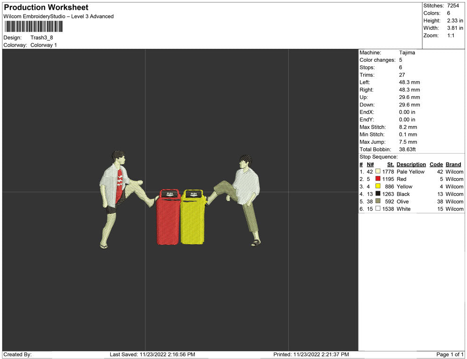Click the Page 1 of 1 label

click(x=450, y=354)
